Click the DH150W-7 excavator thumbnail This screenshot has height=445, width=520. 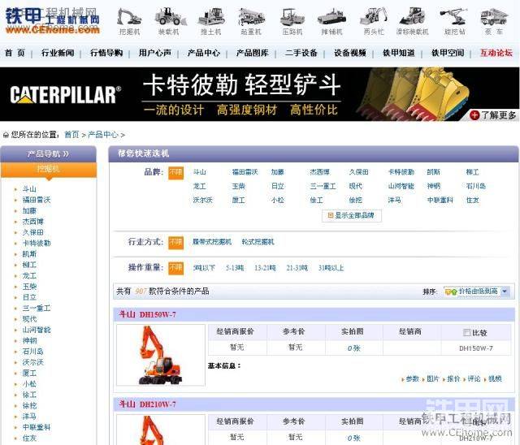pyautogui.click(x=161, y=355)
